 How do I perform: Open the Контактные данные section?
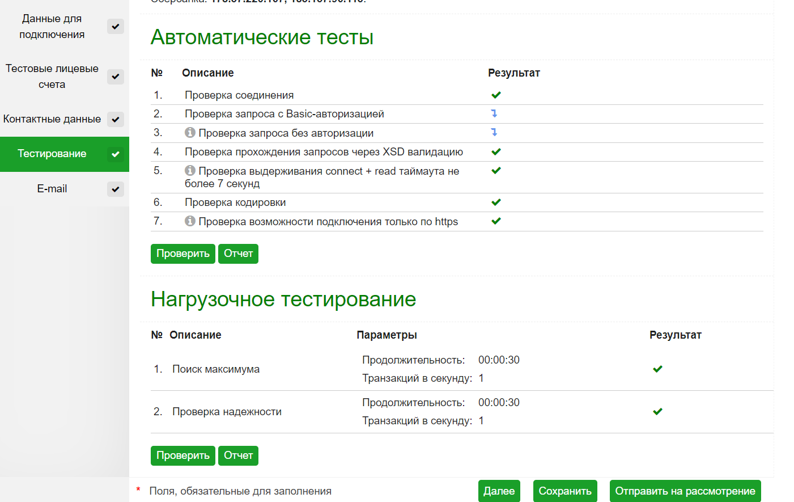tap(52, 119)
